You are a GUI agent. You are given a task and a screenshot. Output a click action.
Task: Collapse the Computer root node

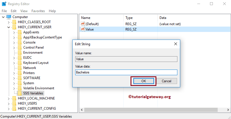click(3, 17)
